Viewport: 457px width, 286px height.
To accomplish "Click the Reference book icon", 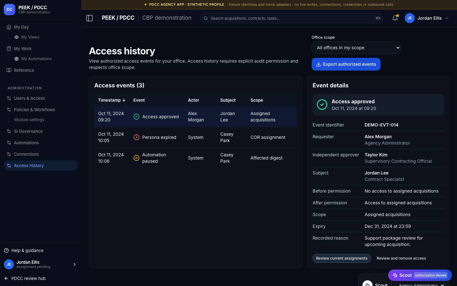I will click(x=9, y=70).
